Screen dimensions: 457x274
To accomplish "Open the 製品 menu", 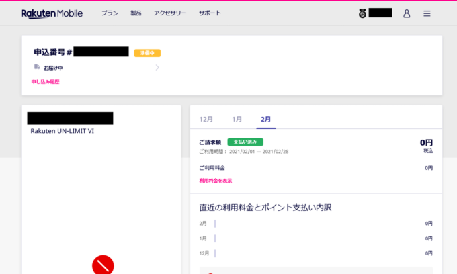I will 136,13.
